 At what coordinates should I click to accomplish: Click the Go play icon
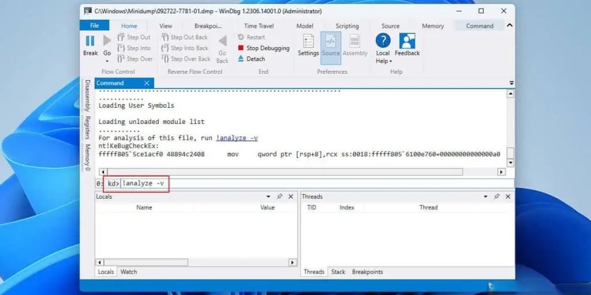click(107, 41)
